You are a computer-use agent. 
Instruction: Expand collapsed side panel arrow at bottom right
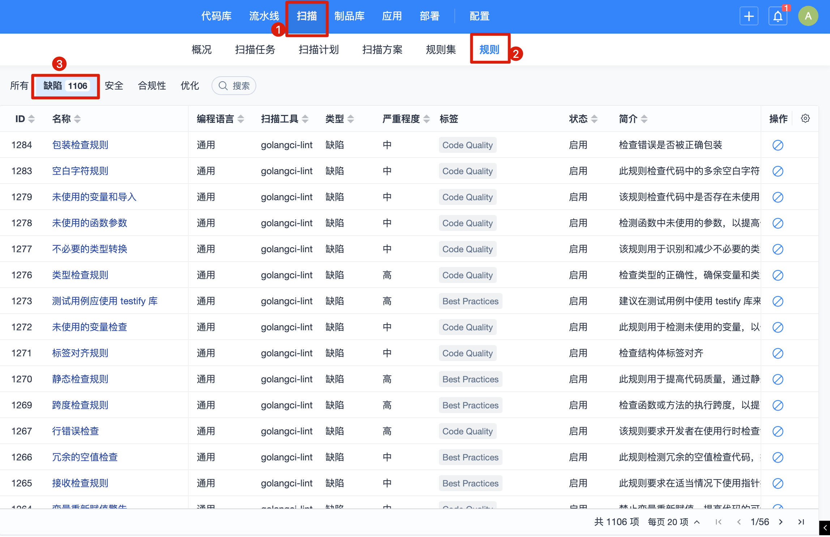[825, 528]
